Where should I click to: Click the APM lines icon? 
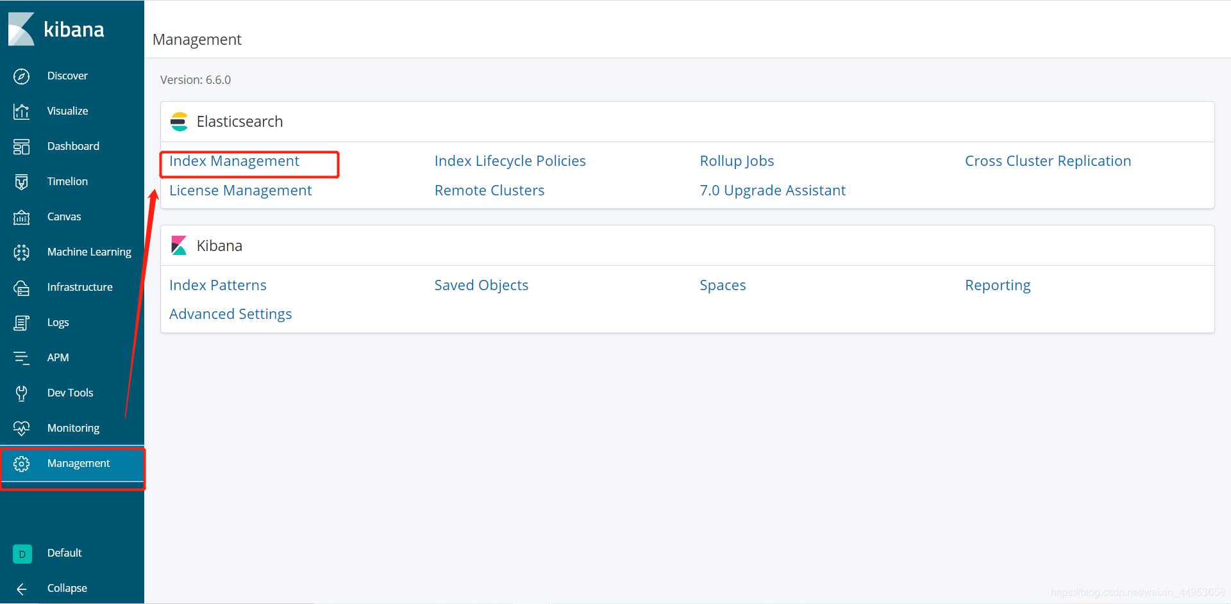coord(21,358)
